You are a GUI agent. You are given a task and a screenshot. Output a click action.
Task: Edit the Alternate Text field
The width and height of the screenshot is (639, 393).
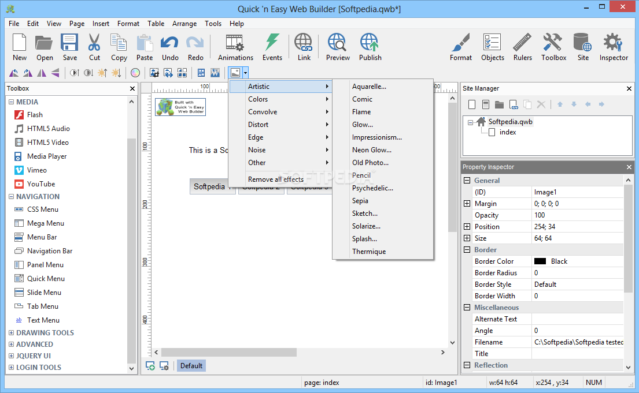click(578, 319)
